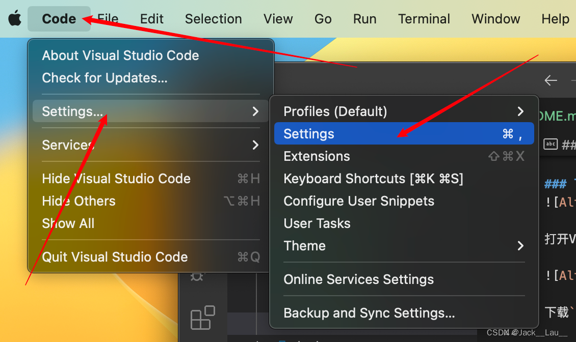Screen dimensions: 576x342
Task: Open the Help menu
Action: 555,19
